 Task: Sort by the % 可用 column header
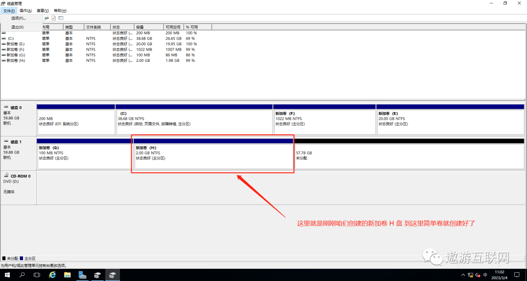198,27
